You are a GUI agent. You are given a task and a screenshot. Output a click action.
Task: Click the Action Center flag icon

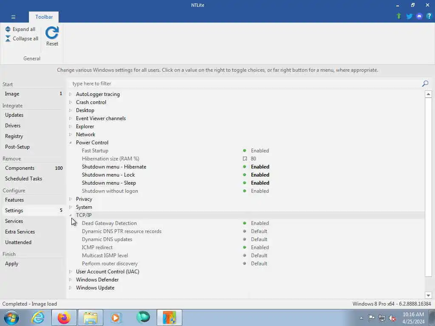point(371,318)
